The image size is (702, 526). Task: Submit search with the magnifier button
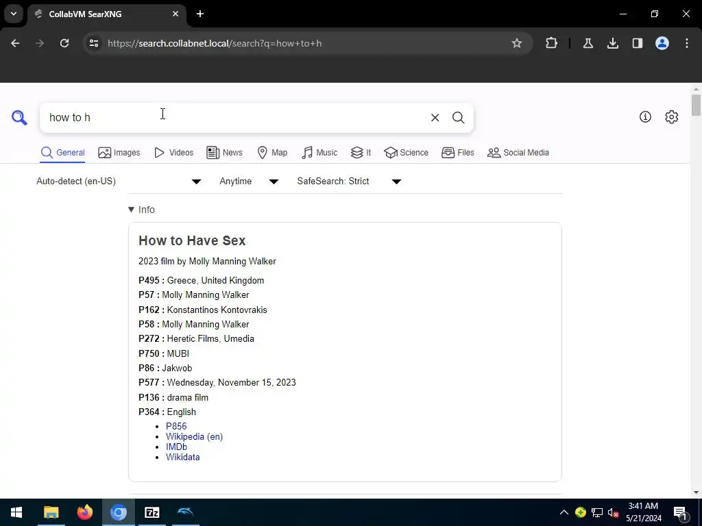click(458, 118)
